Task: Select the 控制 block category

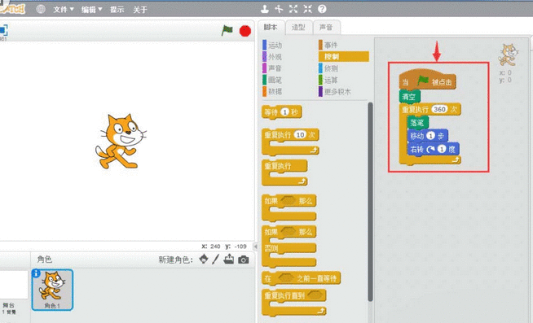Action: tap(344, 56)
